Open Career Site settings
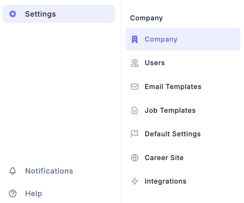The height and width of the screenshot is (203, 244). 164,158
